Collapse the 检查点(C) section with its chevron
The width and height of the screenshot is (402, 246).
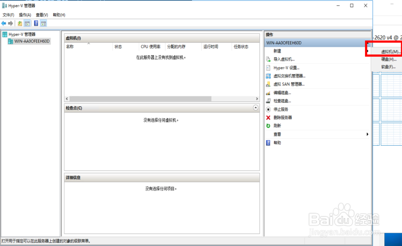[x=256, y=108]
